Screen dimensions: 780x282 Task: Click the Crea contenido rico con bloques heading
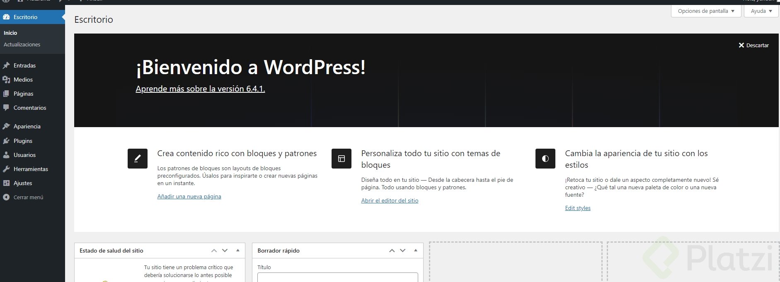(237, 153)
